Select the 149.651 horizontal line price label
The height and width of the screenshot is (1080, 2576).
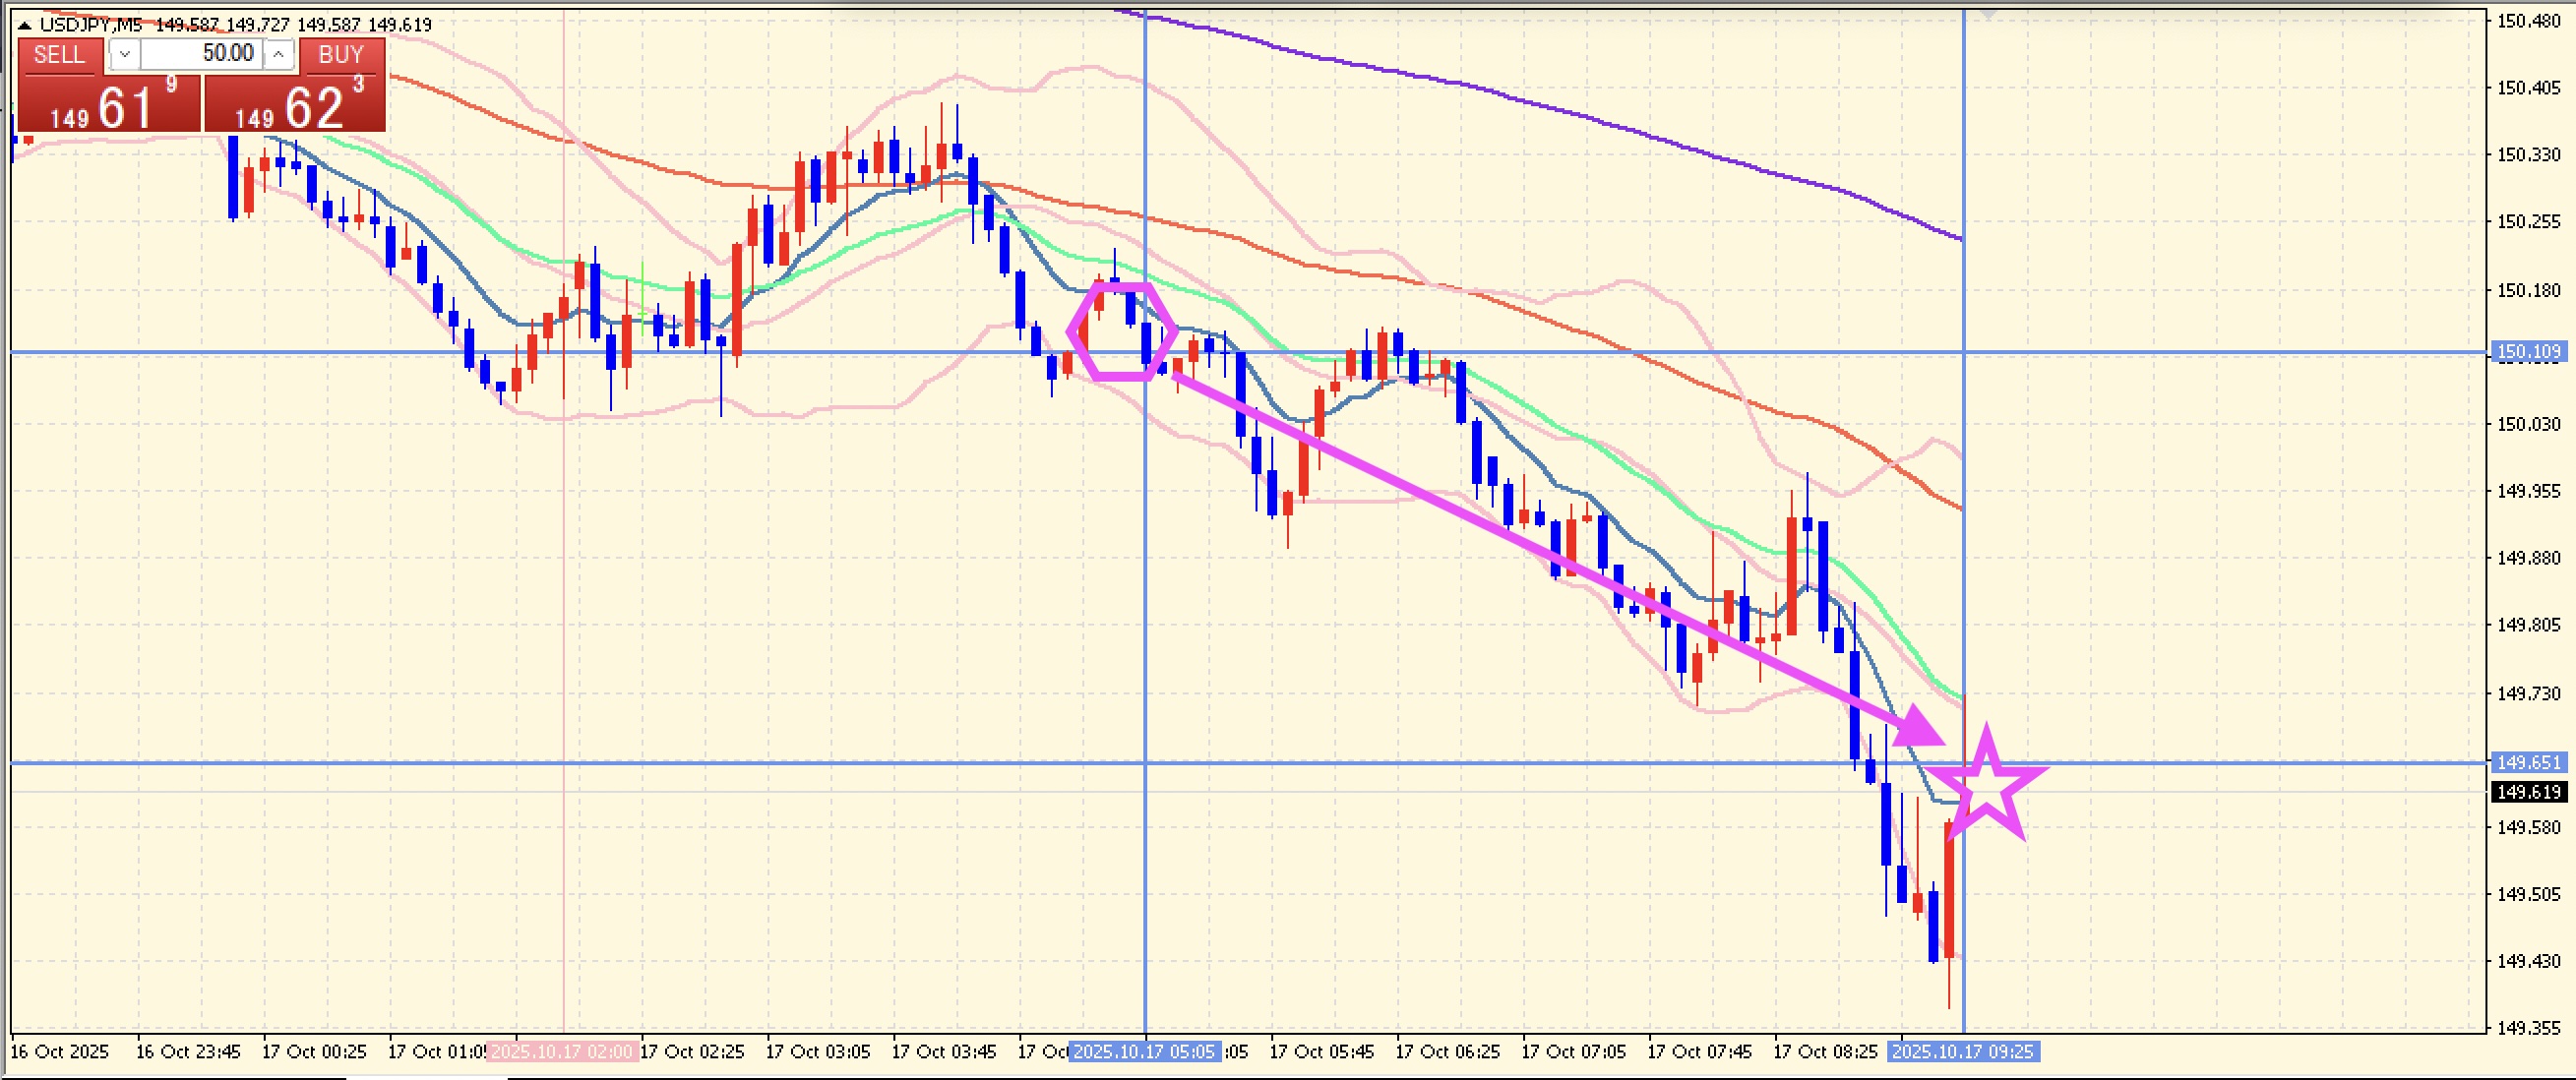2529,763
